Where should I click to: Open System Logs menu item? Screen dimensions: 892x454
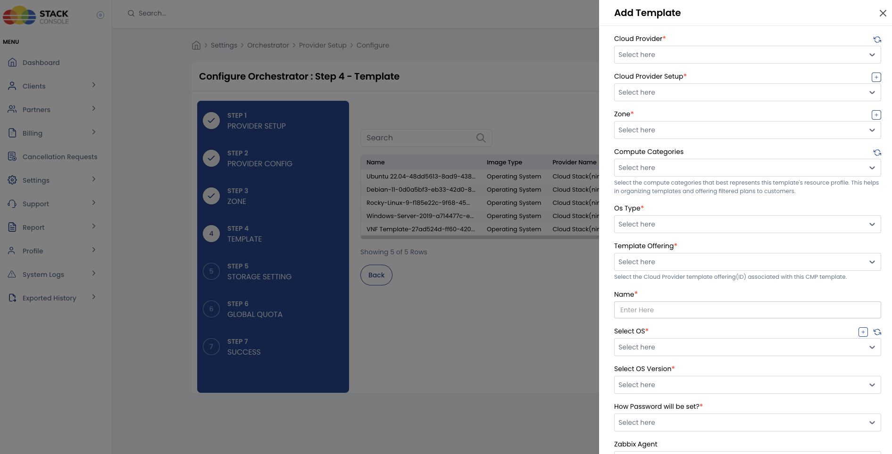(x=43, y=275)
